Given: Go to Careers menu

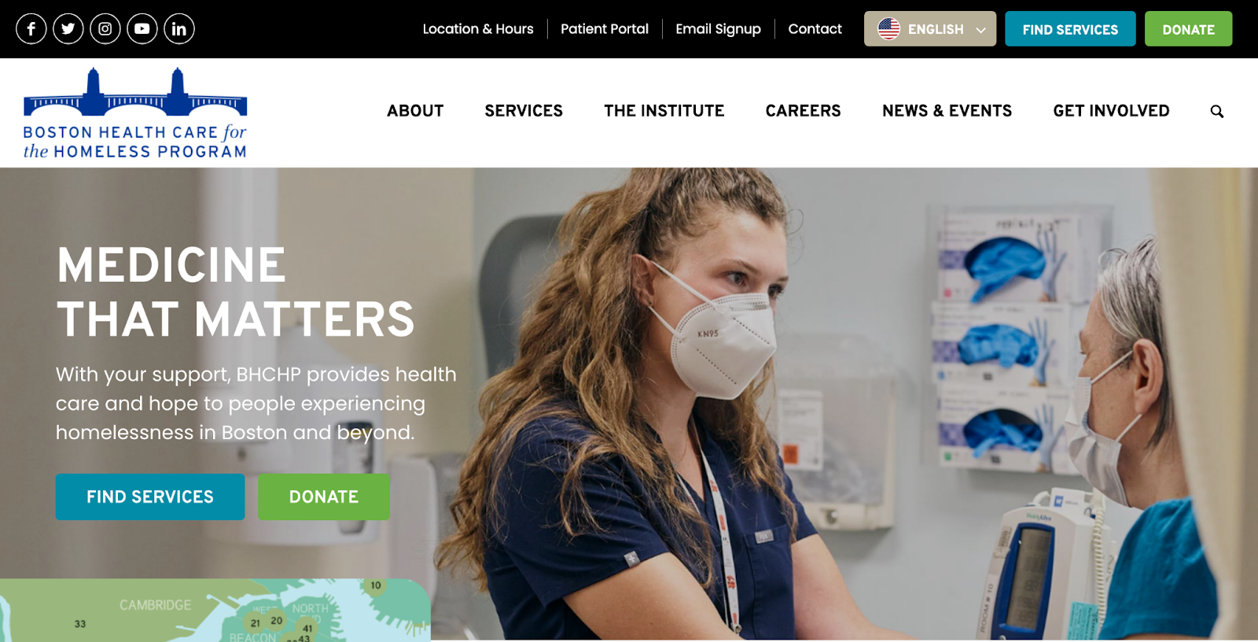Looking at the screenshot, I should pyautogui.click(x=804, y=111).
